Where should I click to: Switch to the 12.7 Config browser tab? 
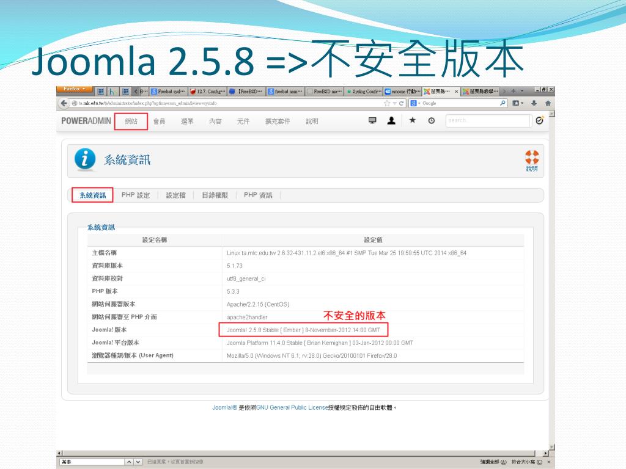pyautogui.click(x=207, y=92)
